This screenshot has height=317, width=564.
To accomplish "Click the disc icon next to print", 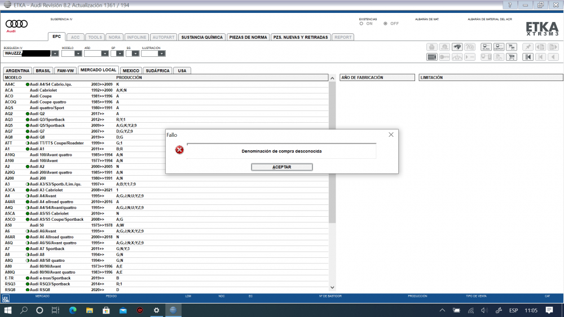I will click(x=444, y=47).
